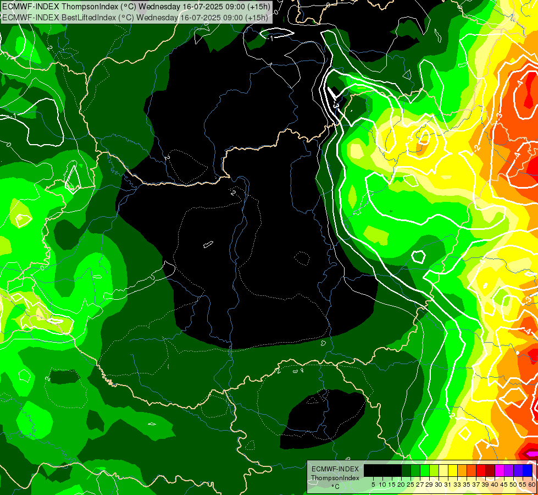Click the magenta 40–45 legend swatch
The image size is (538, 495).
500,470
